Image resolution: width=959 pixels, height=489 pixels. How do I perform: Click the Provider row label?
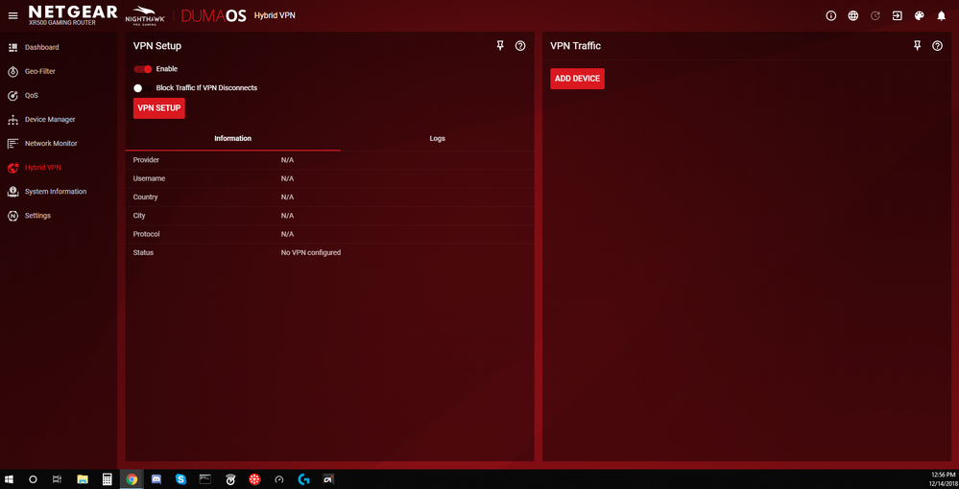pos(146,160)
